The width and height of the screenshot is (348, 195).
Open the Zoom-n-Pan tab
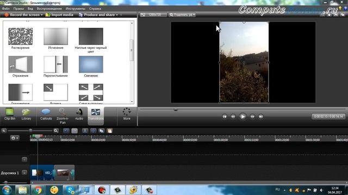coord(63,116)
